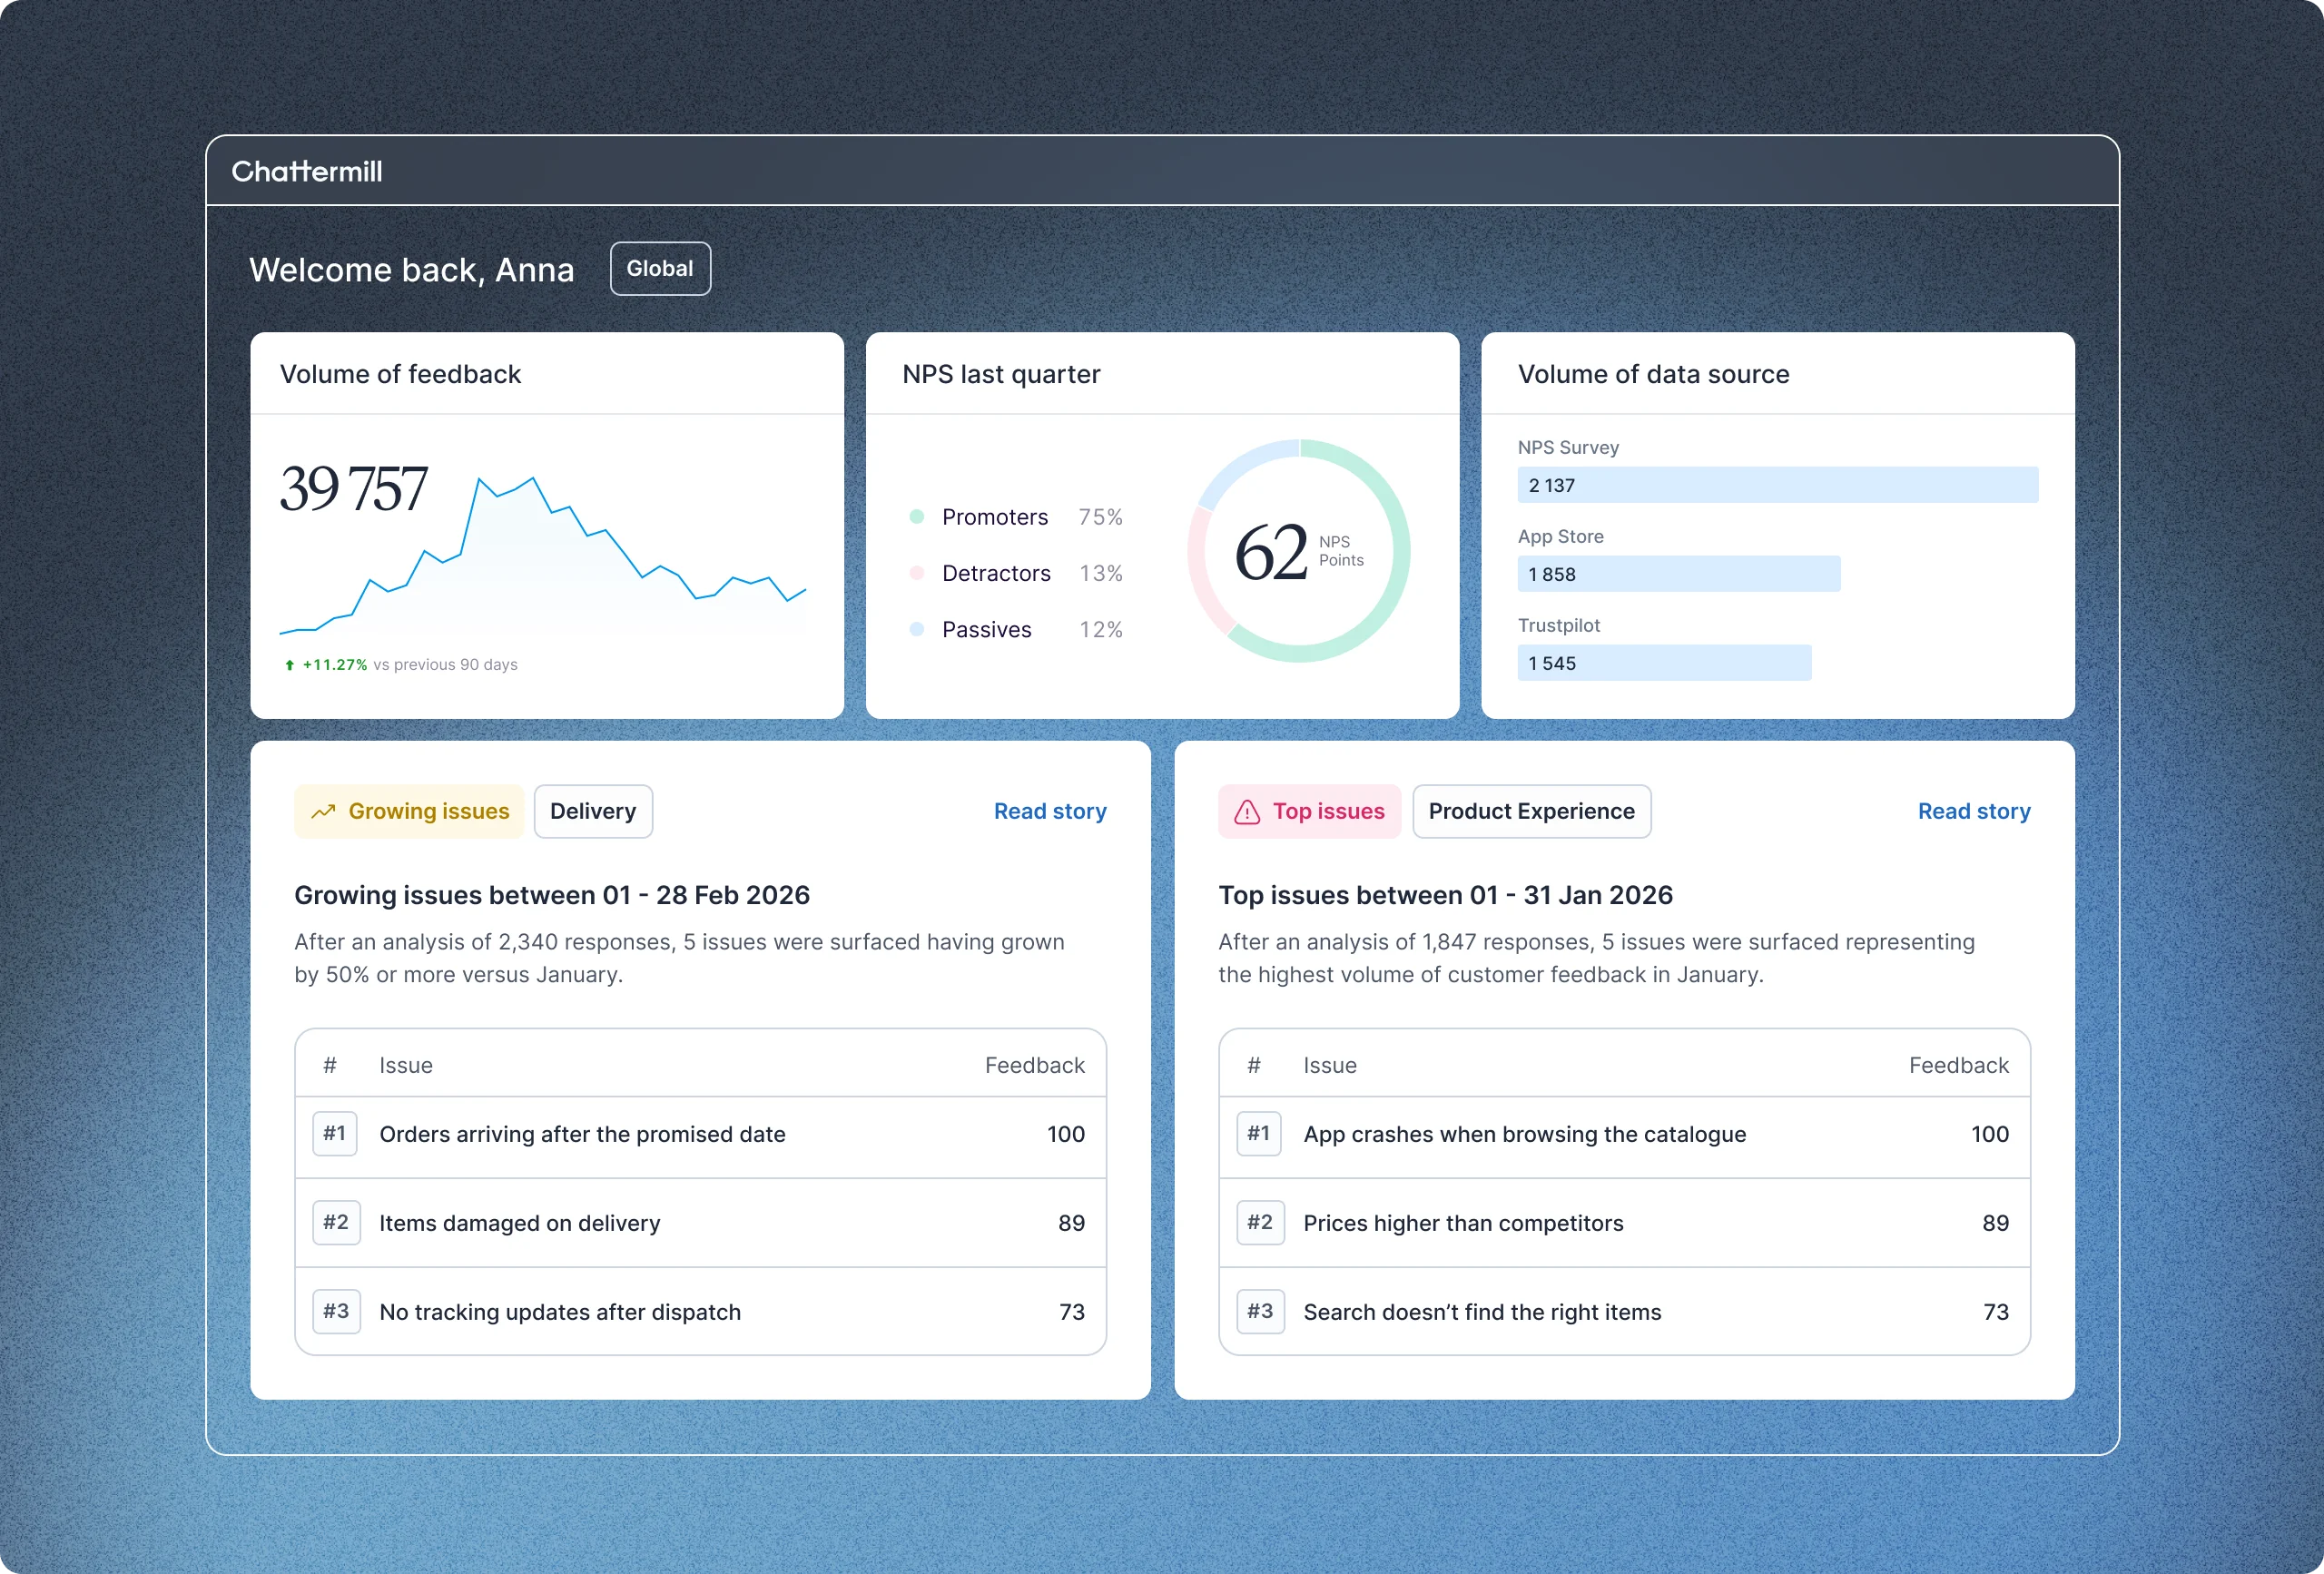
Task: Click the pink Detractors legend dot
Action: coord(916,573)
